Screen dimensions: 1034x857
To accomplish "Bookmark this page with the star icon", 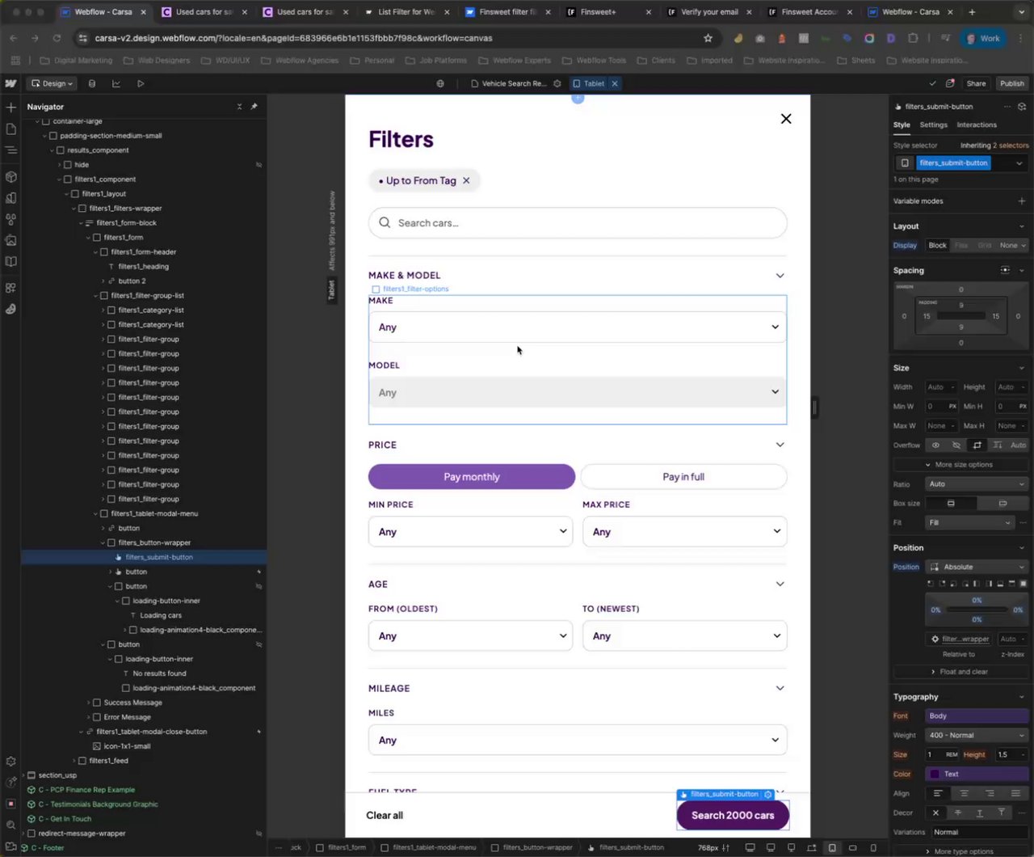I will point(708,38).
